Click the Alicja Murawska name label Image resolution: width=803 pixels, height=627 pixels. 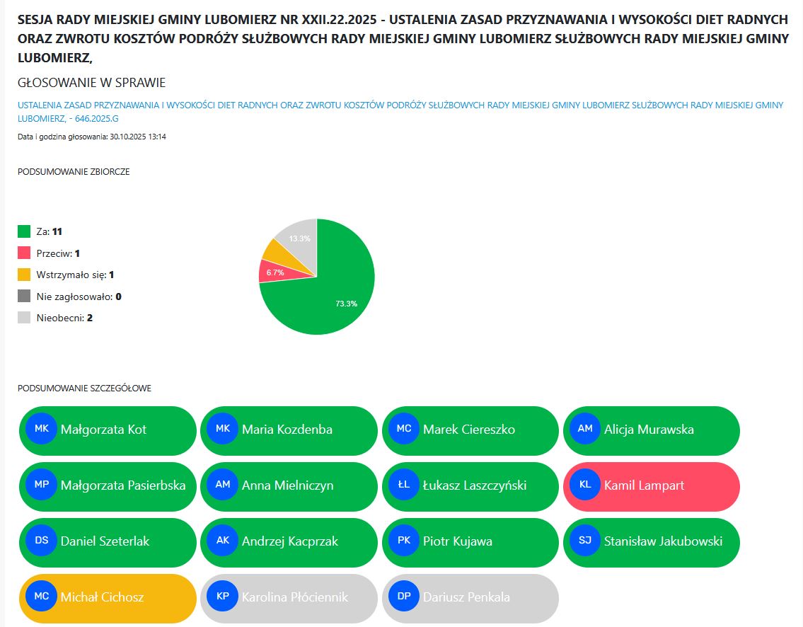pos(649,430)
